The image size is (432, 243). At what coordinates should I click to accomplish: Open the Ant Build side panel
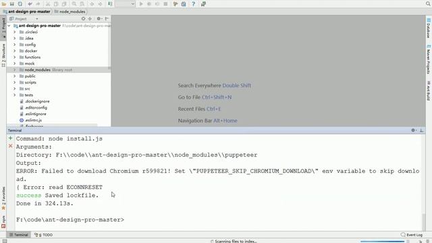point(429,91)
